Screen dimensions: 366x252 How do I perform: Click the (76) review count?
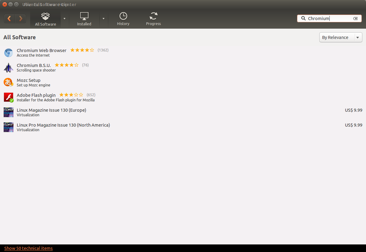(x=85, y=65)
